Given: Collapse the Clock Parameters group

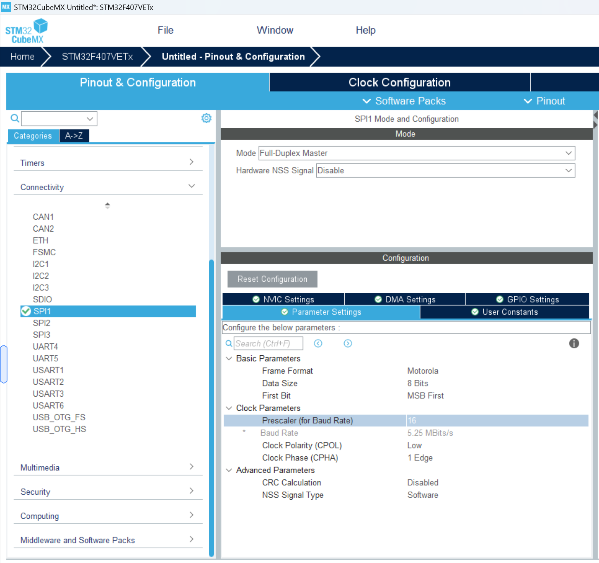Looking at the screenshot, I should (x=229, y=408).
